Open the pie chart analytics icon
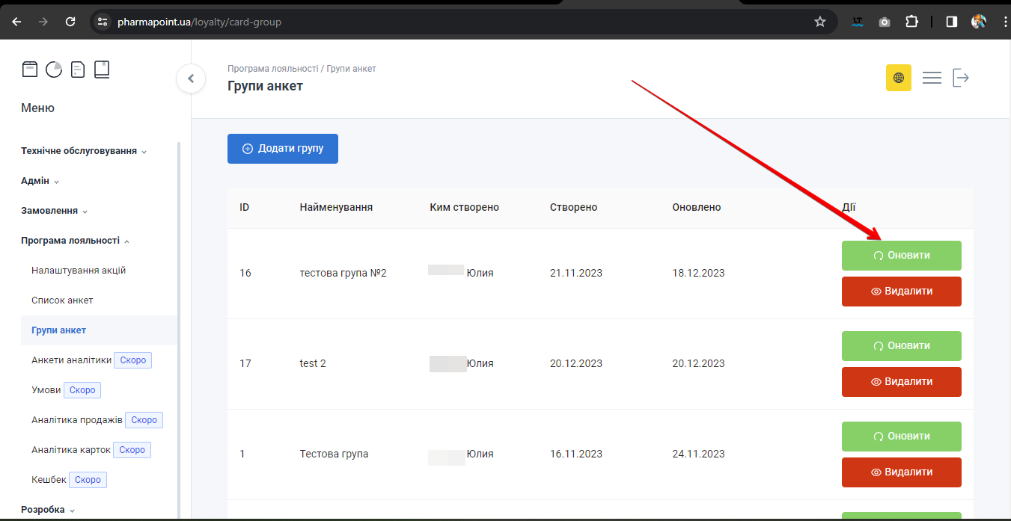Image resolution: width=1011 pixels, height=521 pixels. point(54,70)
